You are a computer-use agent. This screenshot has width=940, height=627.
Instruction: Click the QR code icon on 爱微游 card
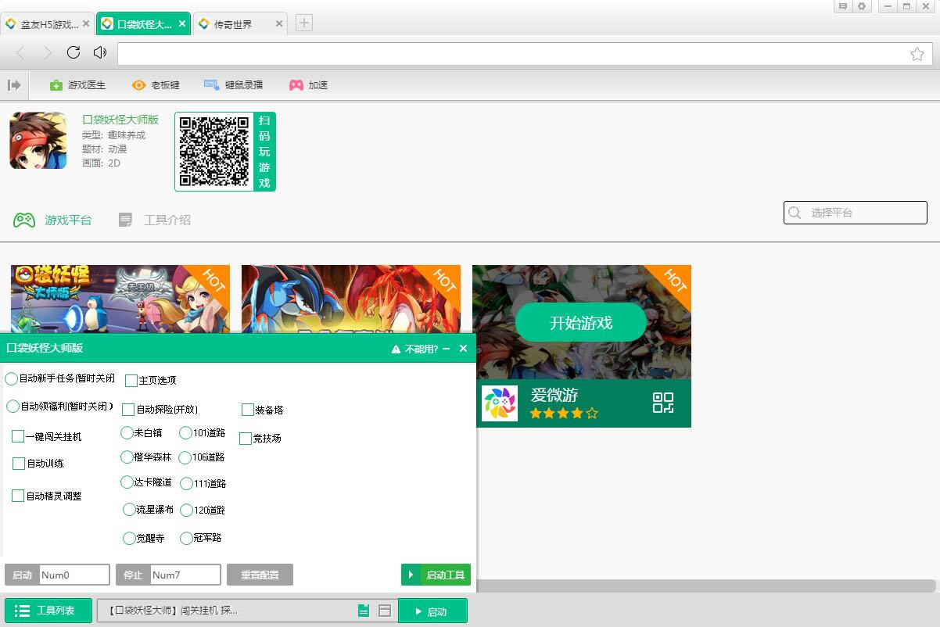pyautogui.click(x=662, y=403)
